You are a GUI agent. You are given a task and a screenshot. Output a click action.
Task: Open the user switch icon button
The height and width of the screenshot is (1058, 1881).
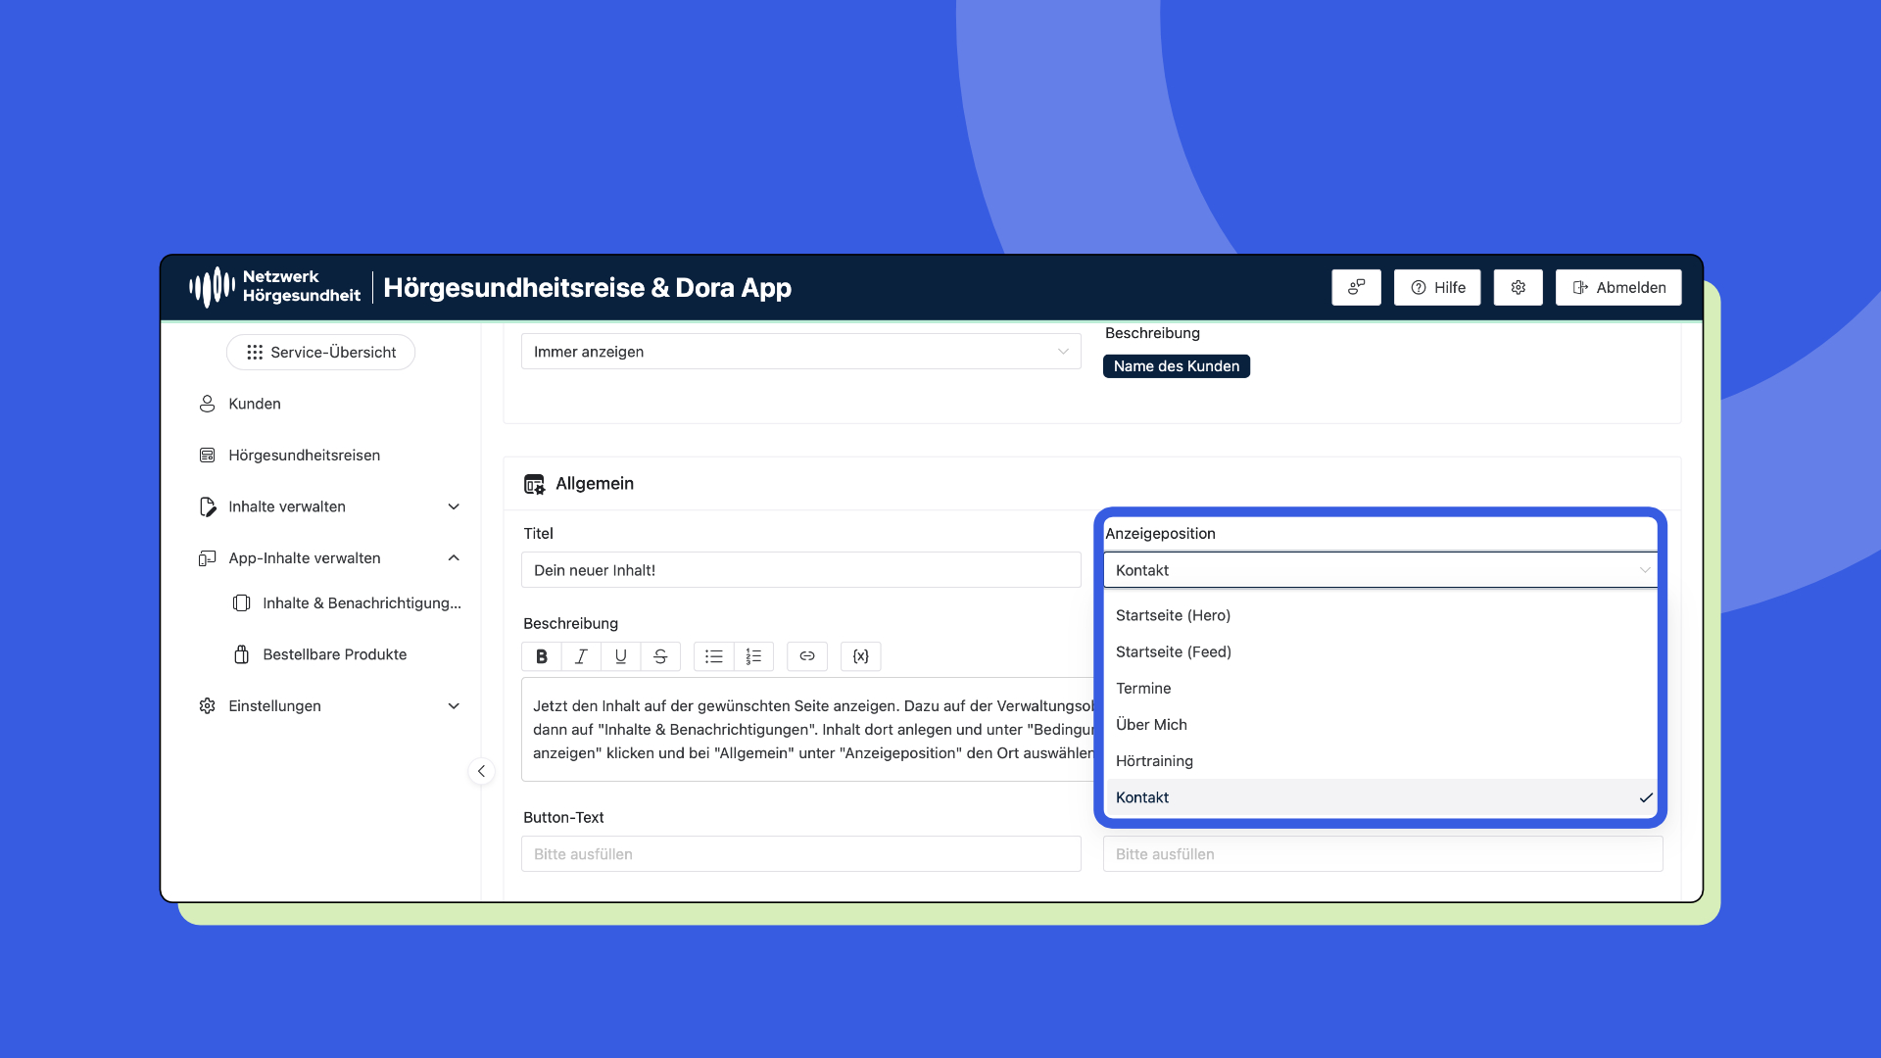pyautogui.click(x=1356, y=287)
